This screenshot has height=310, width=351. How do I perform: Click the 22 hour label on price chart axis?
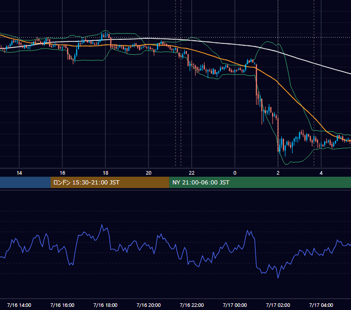click(x=192, y=173)
